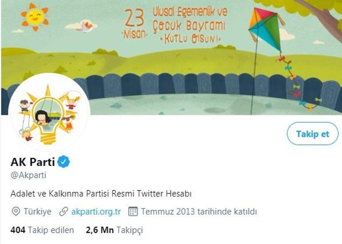The image size is (342, 244).
Task: Open the akparti.org.tr website link
Action: [96, 212]
